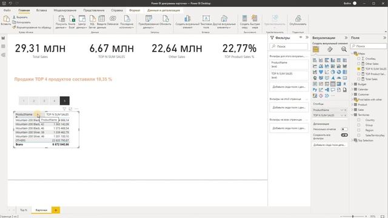
Task: Select the R script visual icon
Action: 345,84
